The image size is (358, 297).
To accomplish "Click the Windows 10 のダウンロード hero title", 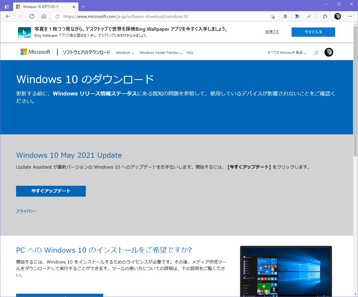I will click(x=85, y=79).
